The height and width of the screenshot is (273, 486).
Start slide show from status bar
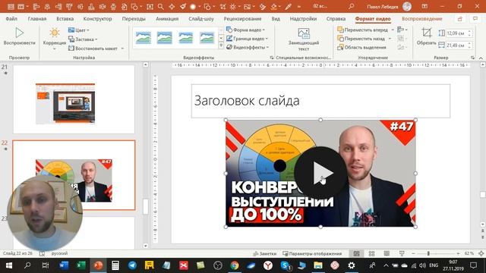click(x=402, y=253)
